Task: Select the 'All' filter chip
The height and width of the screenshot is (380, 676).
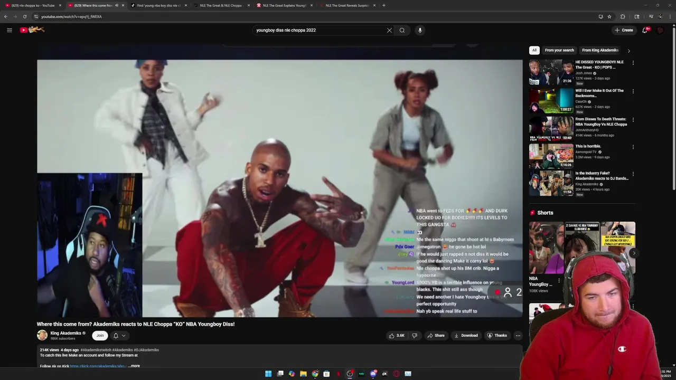Action: pos(534,50)
